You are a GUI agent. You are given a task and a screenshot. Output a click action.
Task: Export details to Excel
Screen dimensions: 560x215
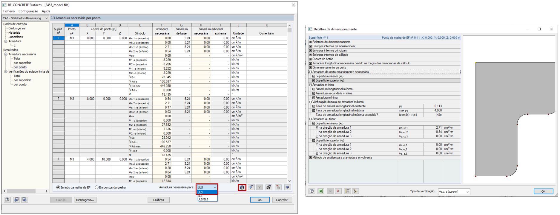[321, 191]
